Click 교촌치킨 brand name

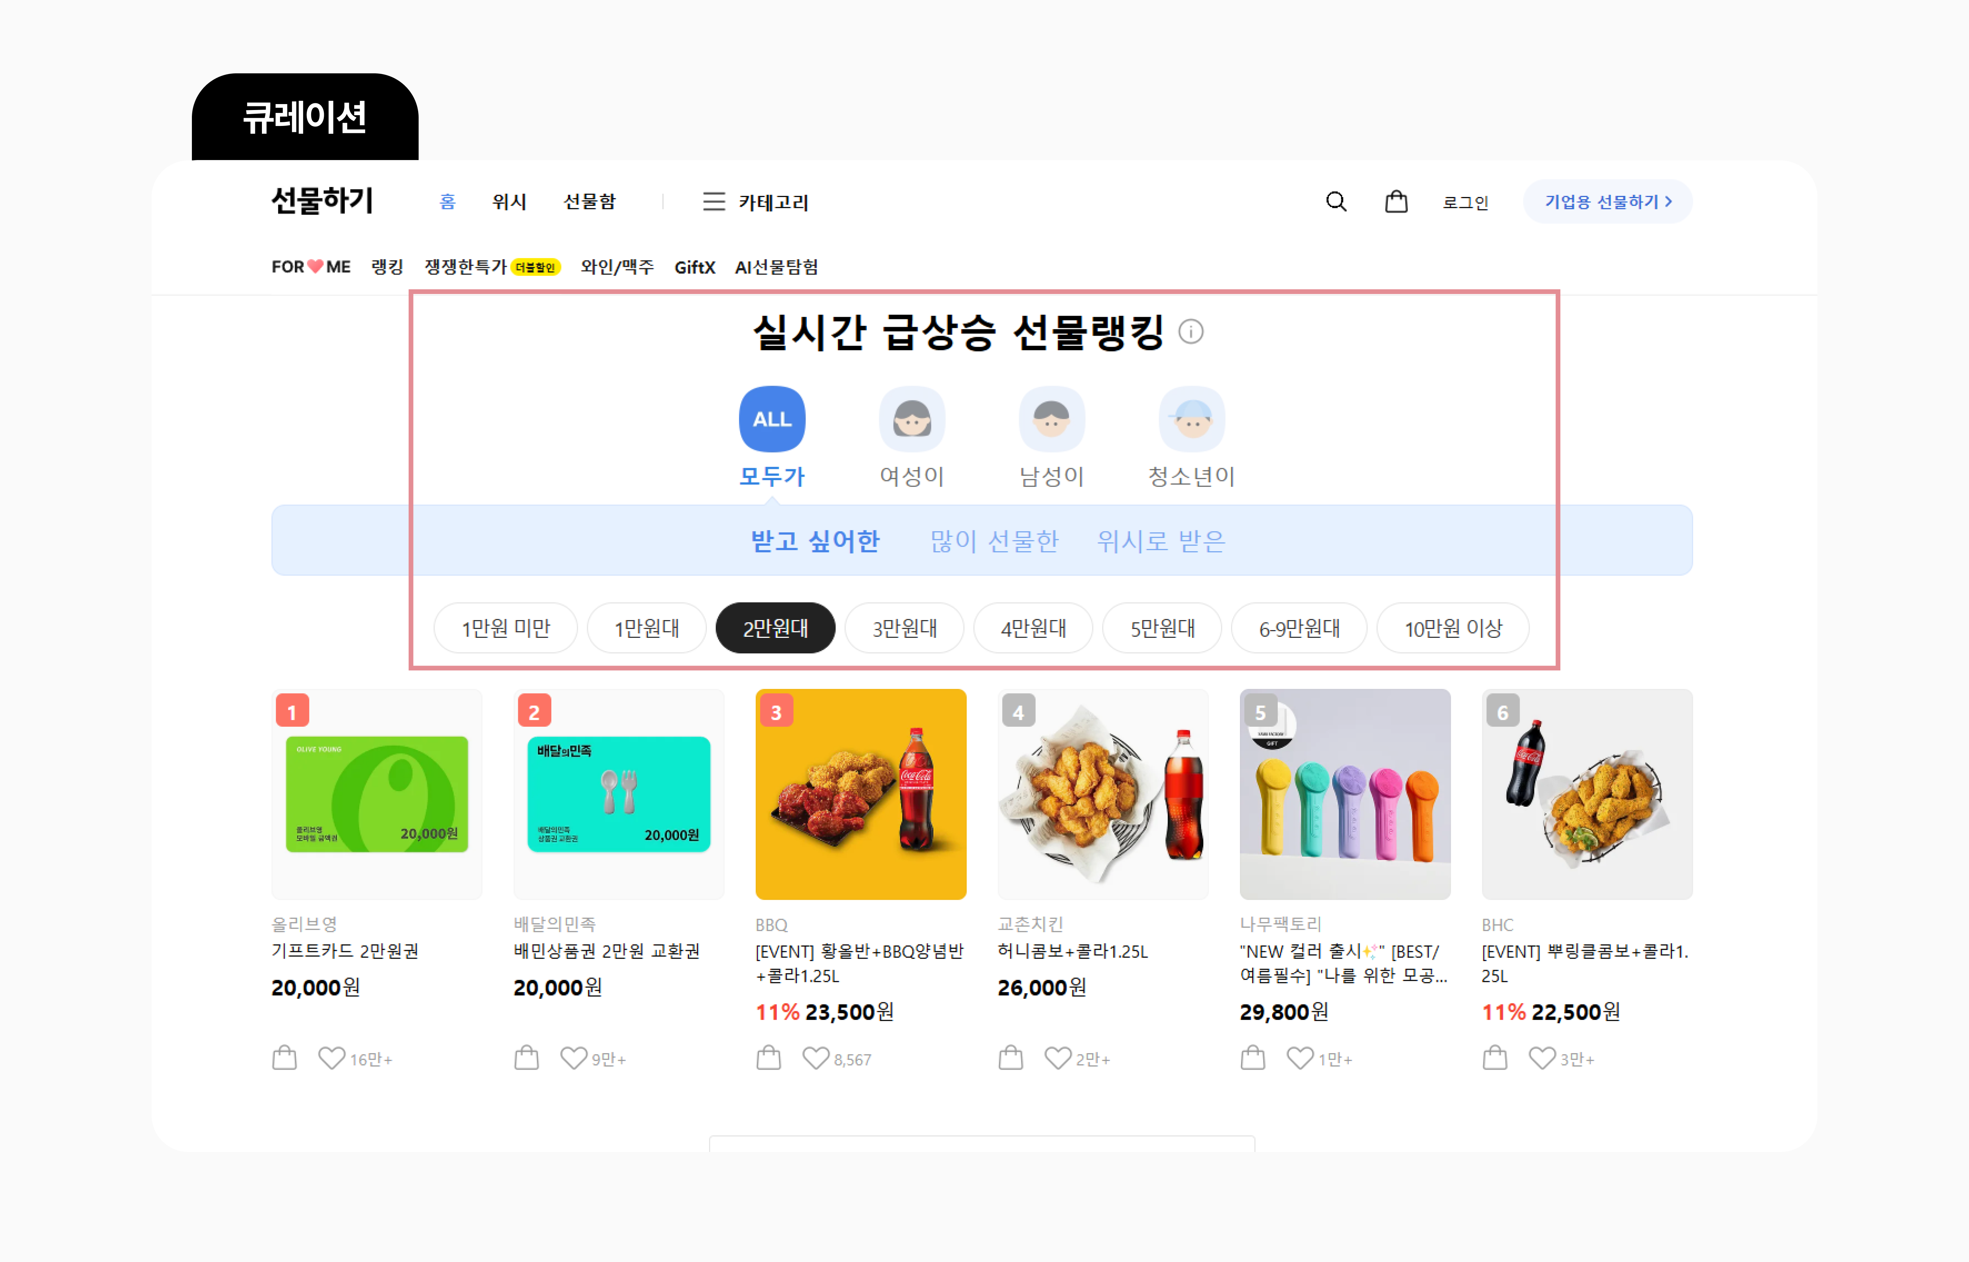click(x=1030, y=925)
